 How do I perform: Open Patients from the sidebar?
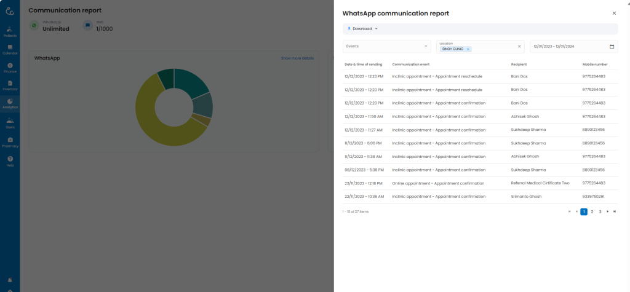[x=10, y=31]
